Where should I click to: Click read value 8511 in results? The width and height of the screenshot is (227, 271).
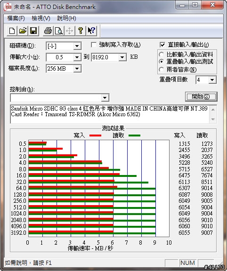(x=207, y=182)
